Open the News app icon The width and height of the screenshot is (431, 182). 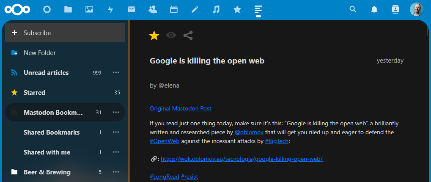pos(258,10)
